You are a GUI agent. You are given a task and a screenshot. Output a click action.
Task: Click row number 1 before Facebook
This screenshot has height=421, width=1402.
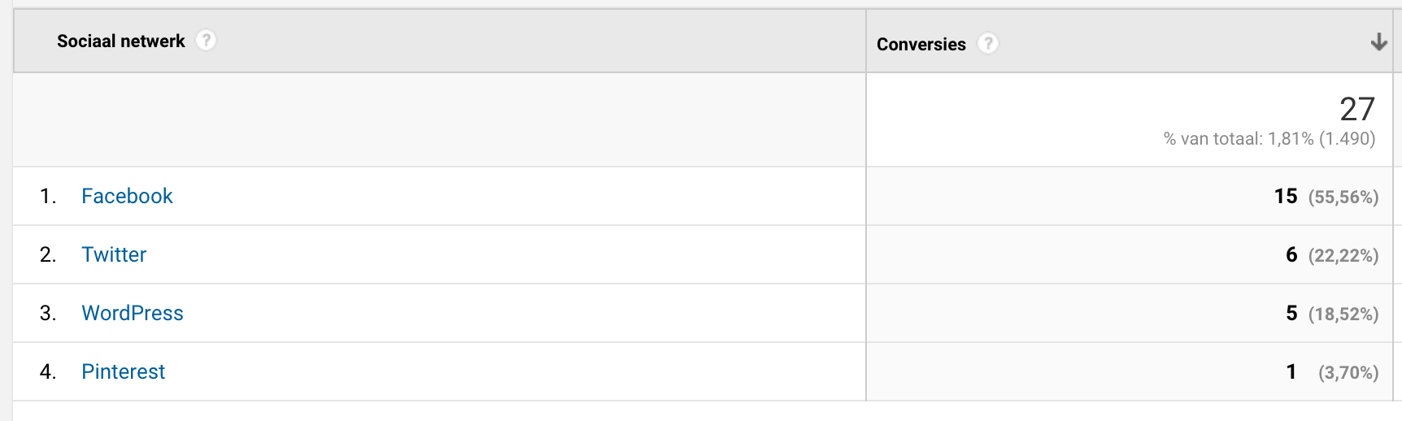pos(47,196)
